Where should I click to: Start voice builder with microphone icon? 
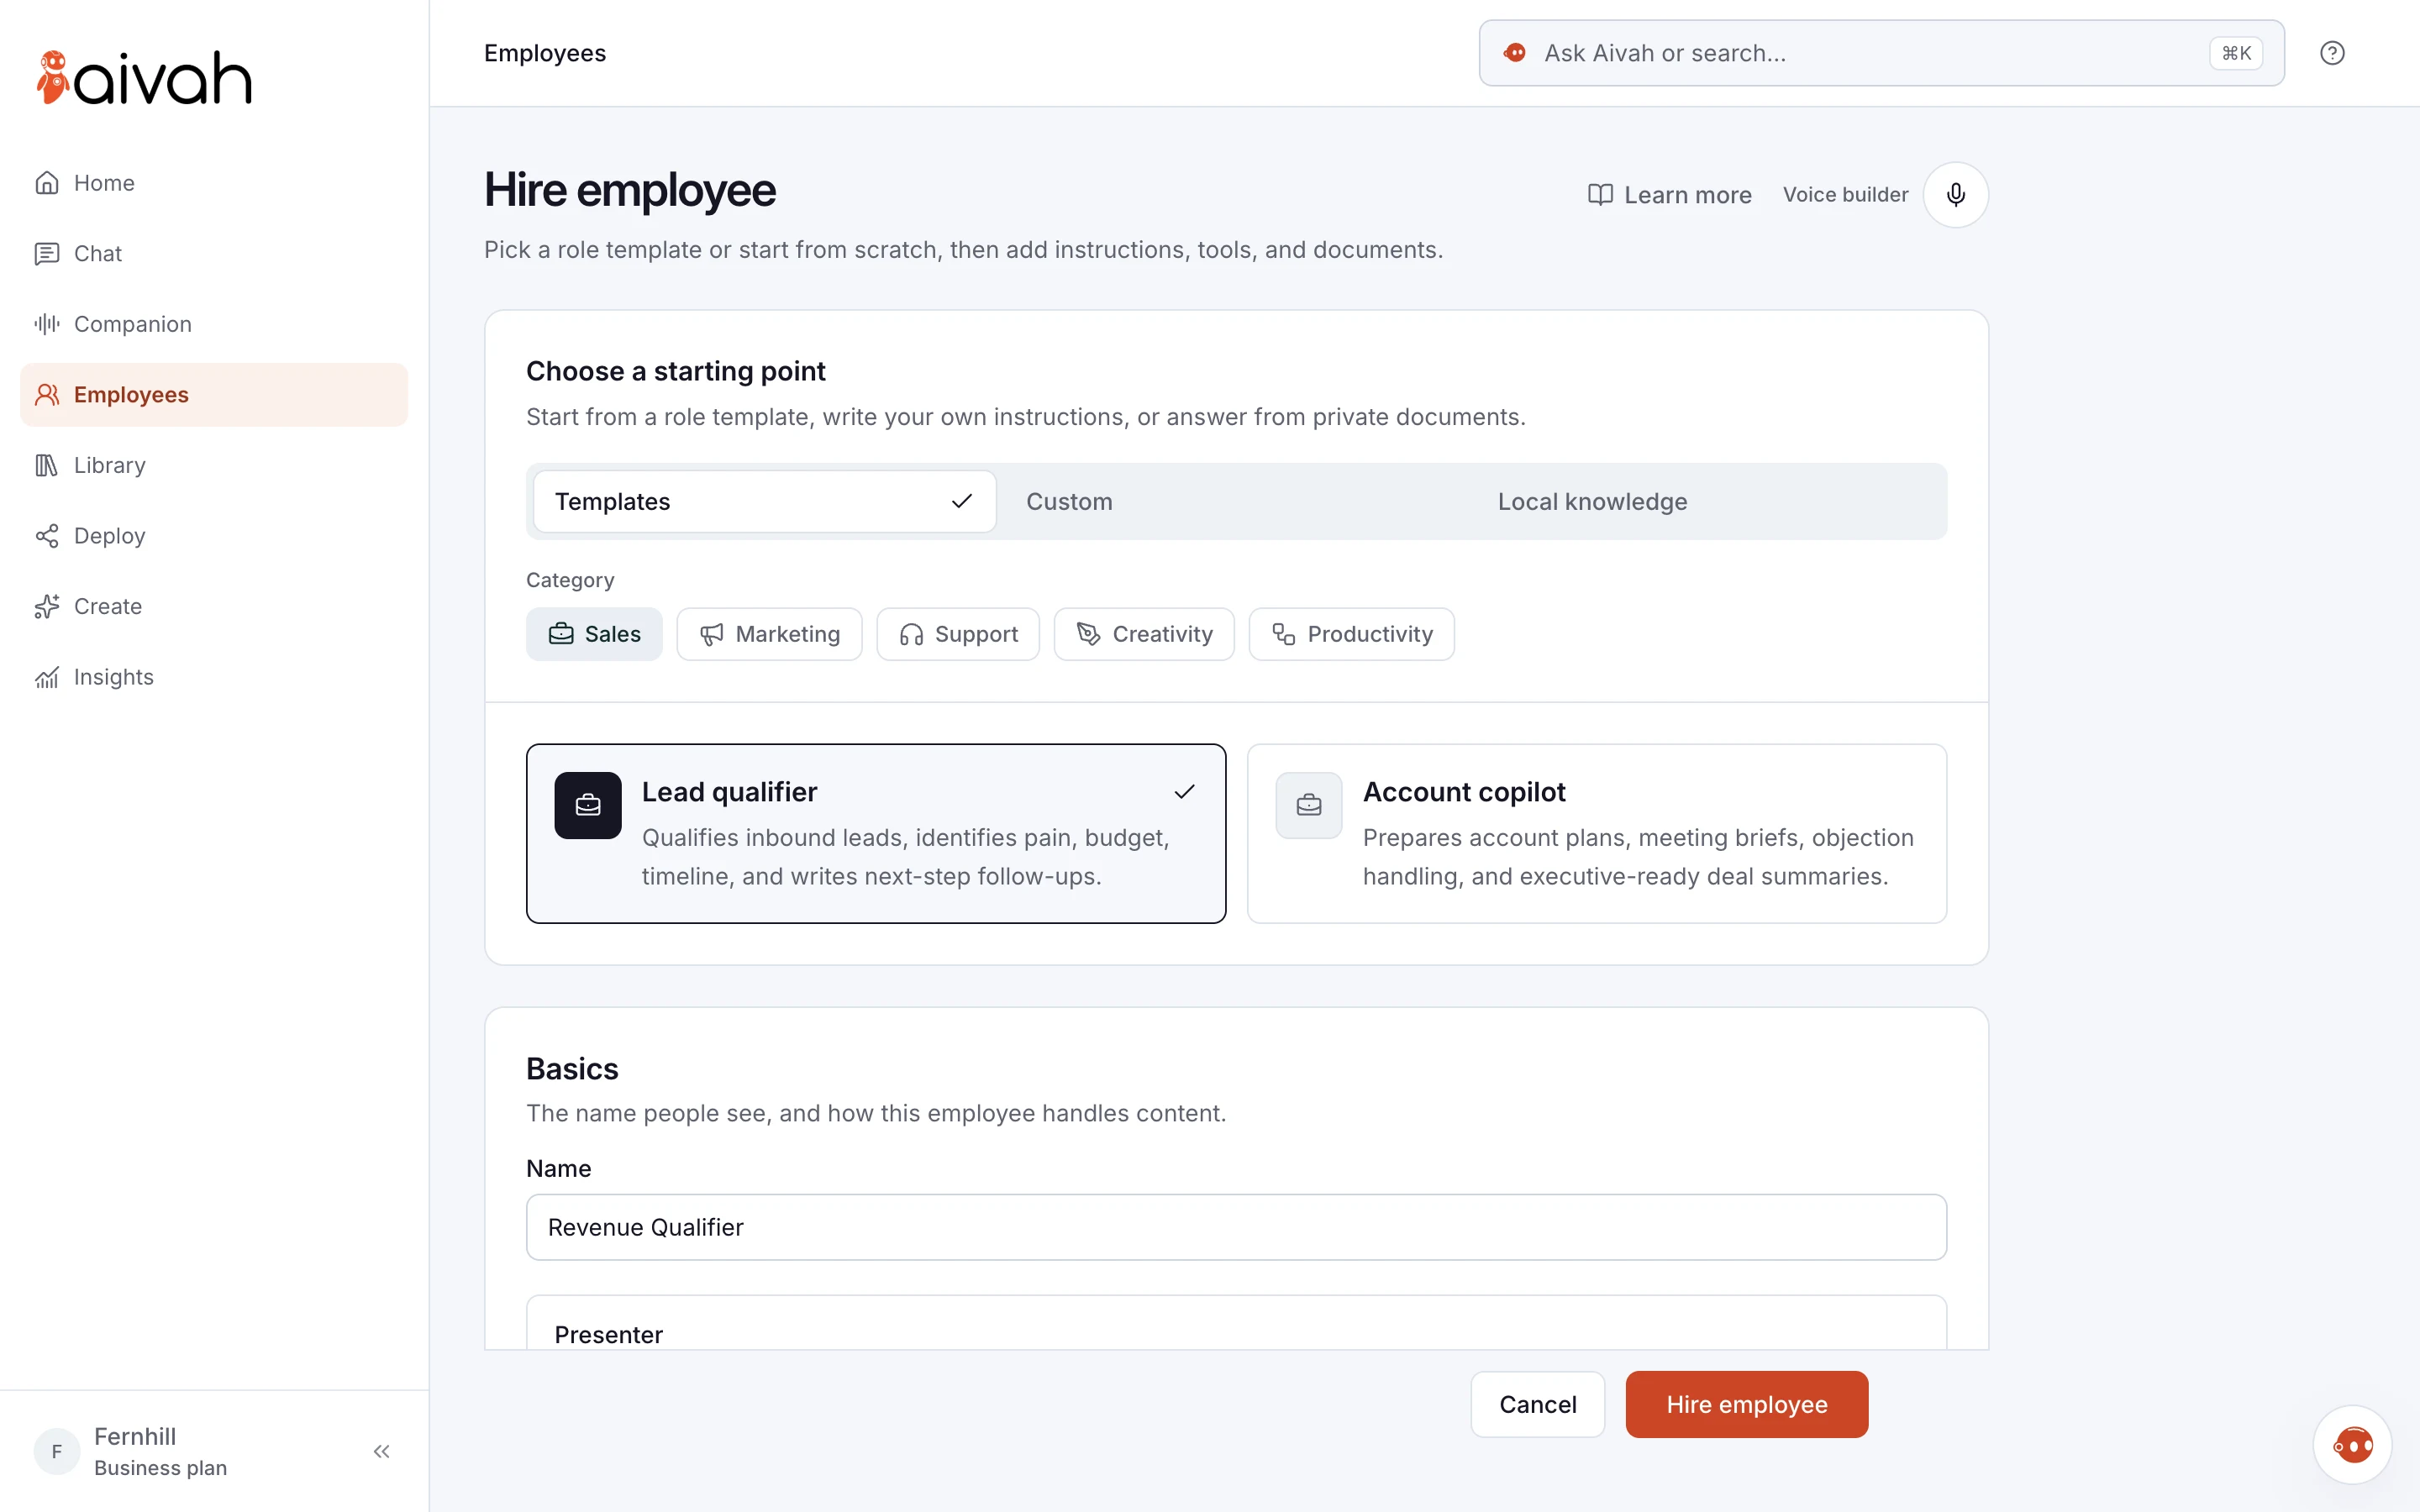point(1955,195)
